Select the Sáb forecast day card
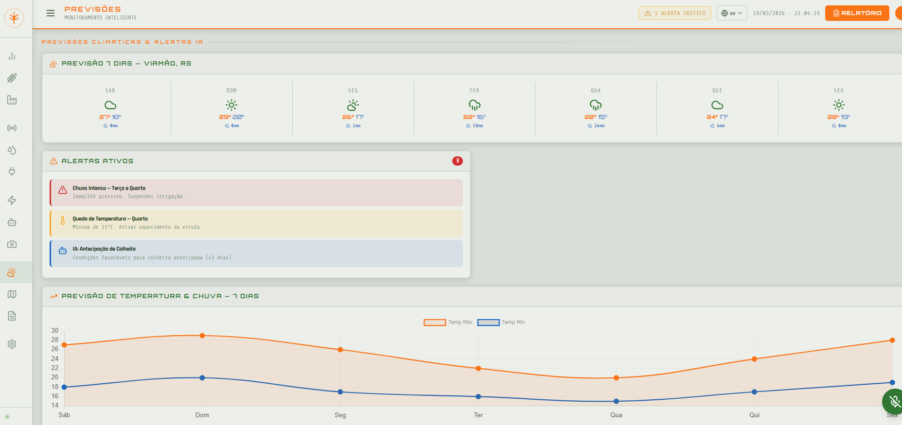This screenshot has width=902, height=425. (x=110, y=108)
